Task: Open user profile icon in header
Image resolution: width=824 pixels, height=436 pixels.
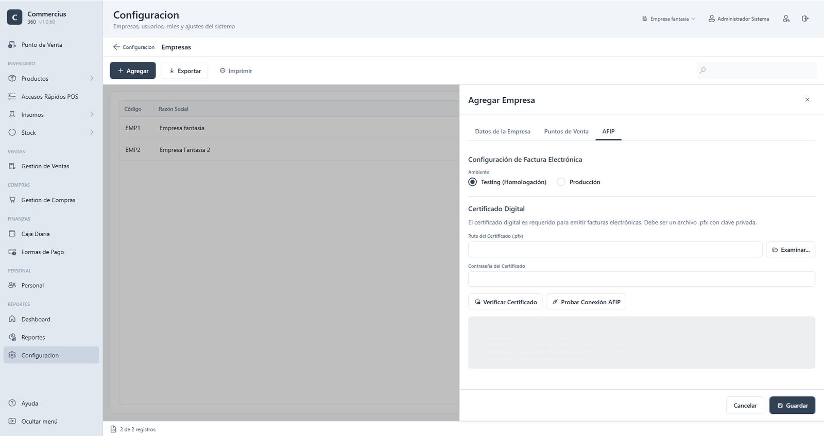Action: pyautogui.click(x=786, y=19)
